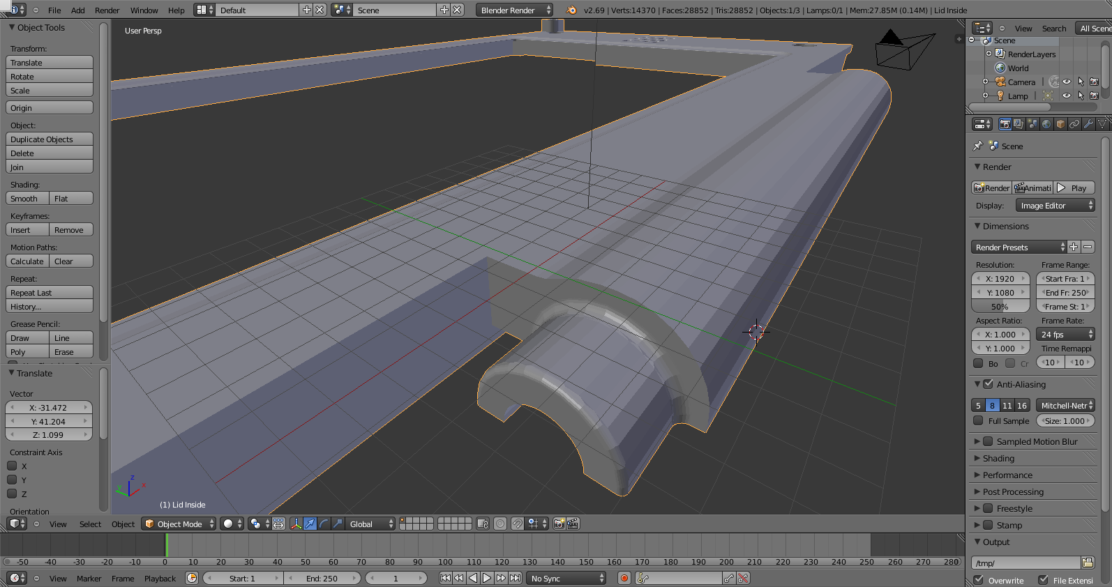Click the record keyframe button in timeline

624,578
